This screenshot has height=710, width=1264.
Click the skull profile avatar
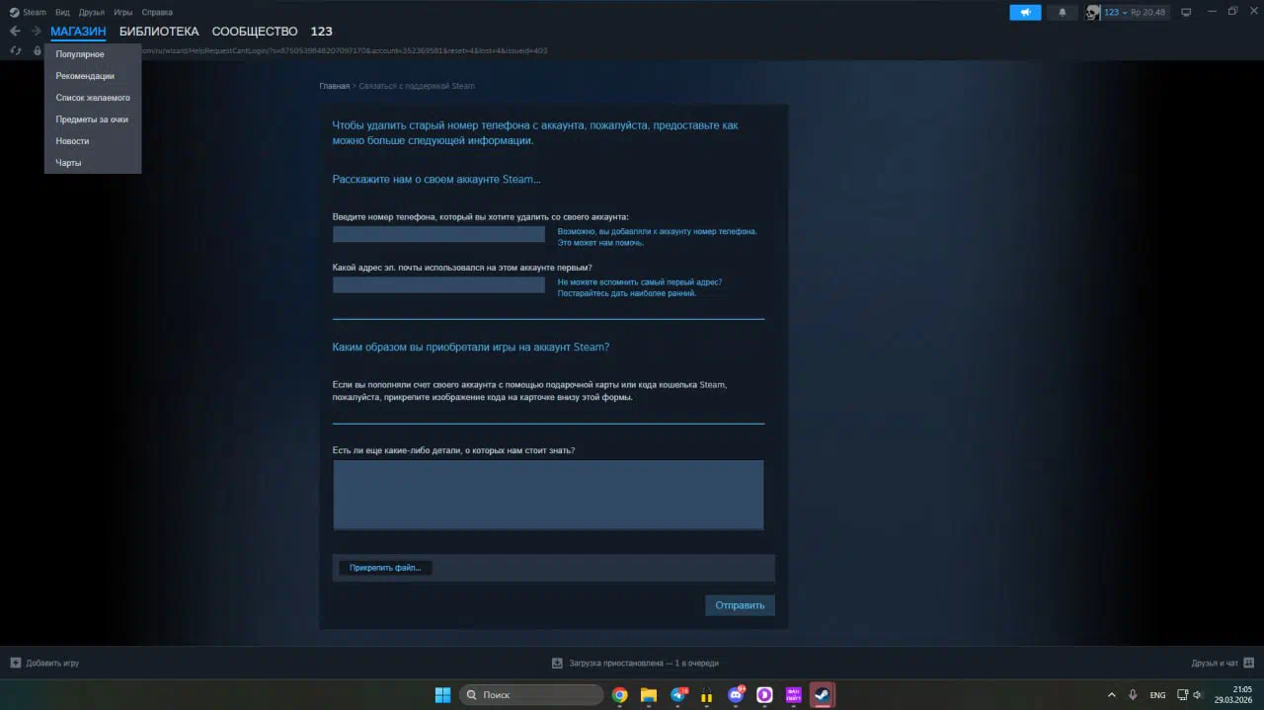(1092, 12)
